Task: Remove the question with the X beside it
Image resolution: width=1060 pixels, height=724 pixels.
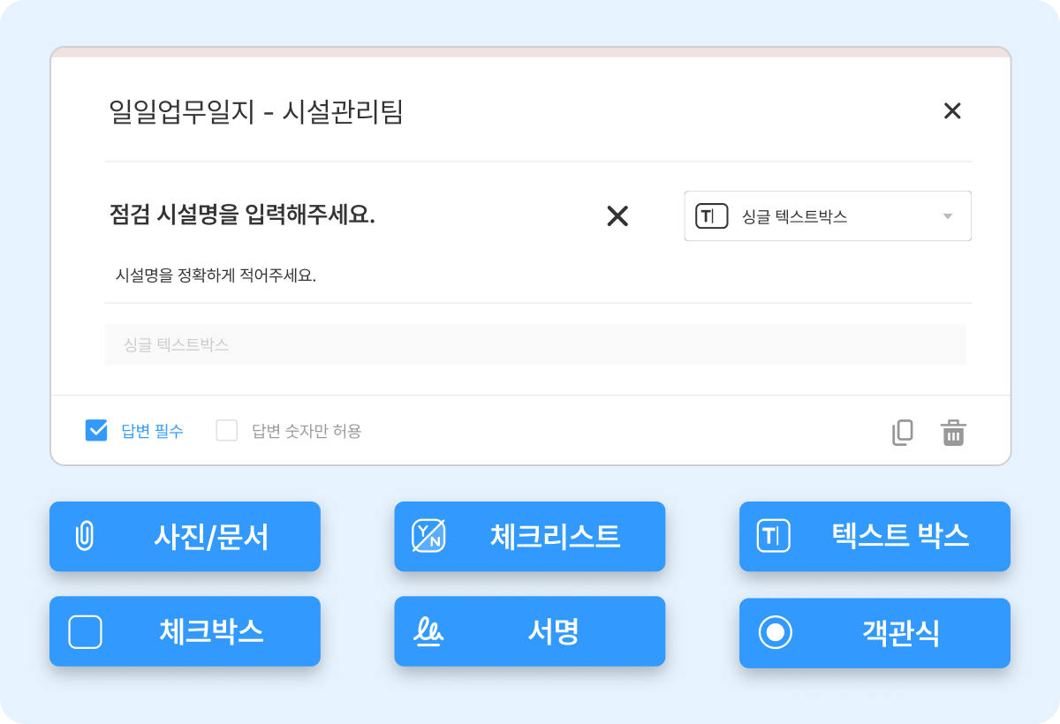Action: tap(618, 215)
